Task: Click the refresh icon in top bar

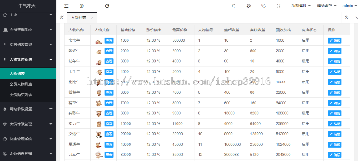Action: click(x=107, y=6)
